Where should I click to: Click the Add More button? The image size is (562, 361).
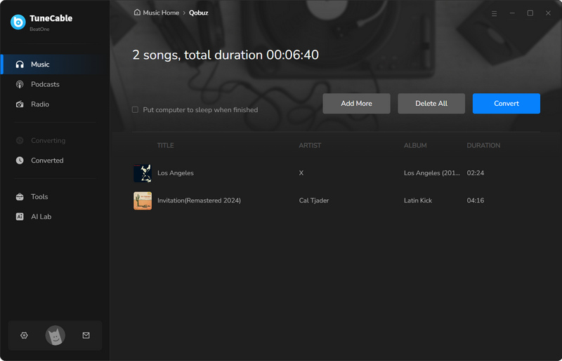356,104
